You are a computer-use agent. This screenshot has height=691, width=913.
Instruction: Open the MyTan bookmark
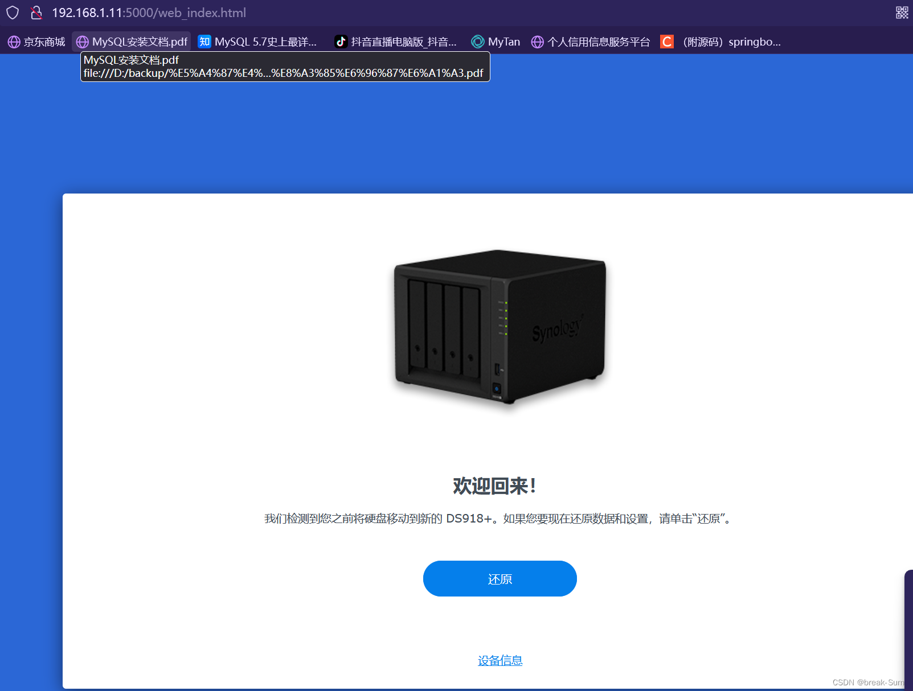496,42
